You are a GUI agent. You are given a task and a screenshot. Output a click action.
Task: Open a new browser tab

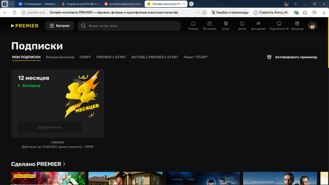pyautogui.click(x=191, y=4)
